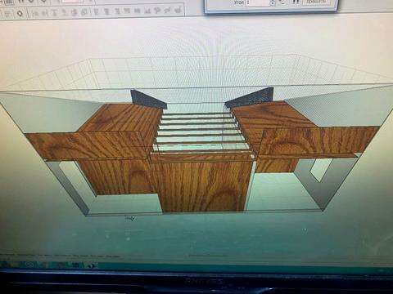Click the grid icon at the top-left corner
This screenshot has width=393, height=294.
pos(9,2)
